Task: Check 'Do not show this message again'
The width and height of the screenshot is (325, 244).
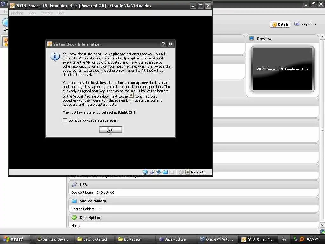Action: tap(65, 120)
